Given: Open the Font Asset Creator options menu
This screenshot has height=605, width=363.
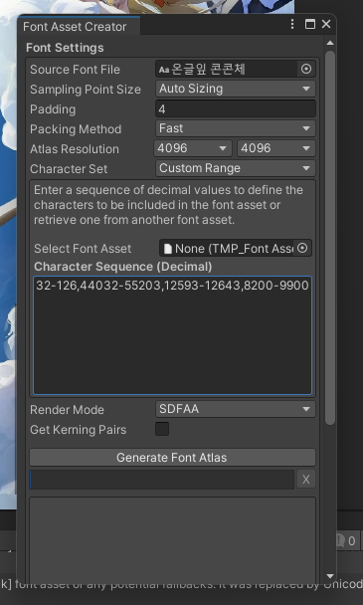Looking at the screenshot, I should [x=292, y=24].
